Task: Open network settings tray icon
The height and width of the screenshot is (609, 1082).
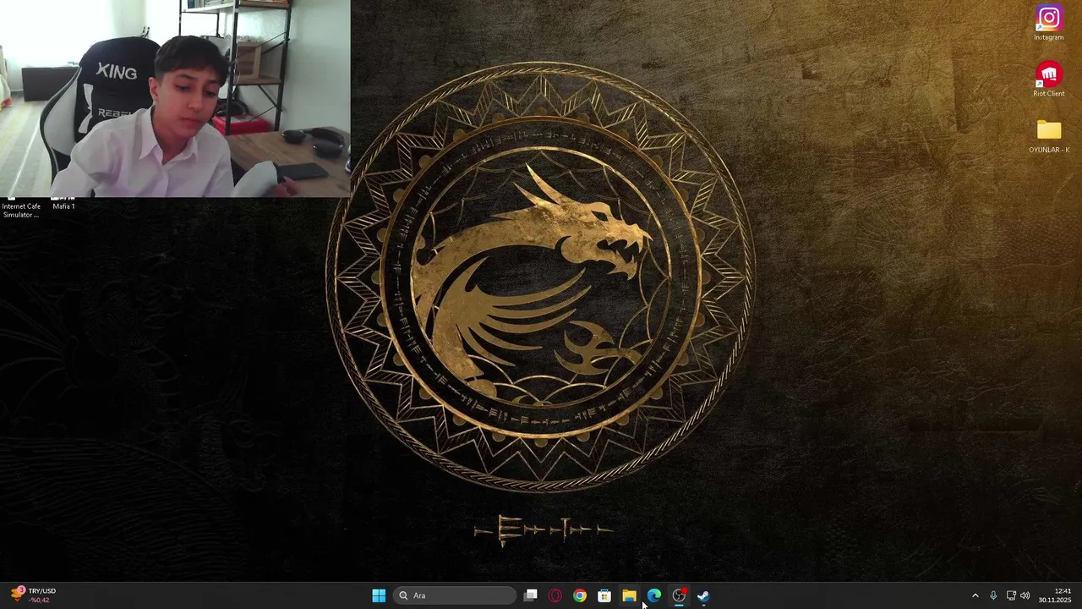Action: tap(1011, 595)
